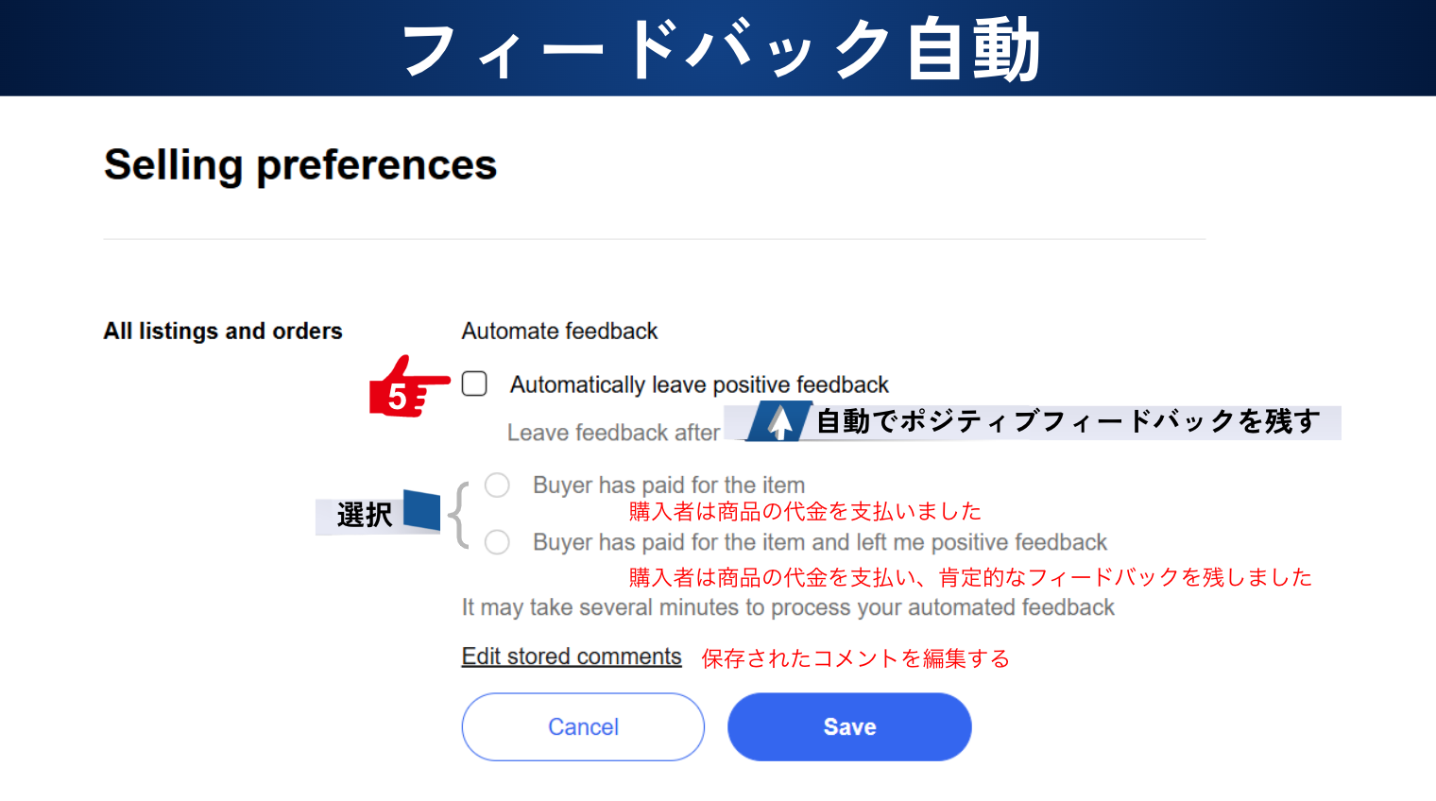Open the Edit stored comments link
This screenshot has width=1436, height=801.
coord(571,656)
